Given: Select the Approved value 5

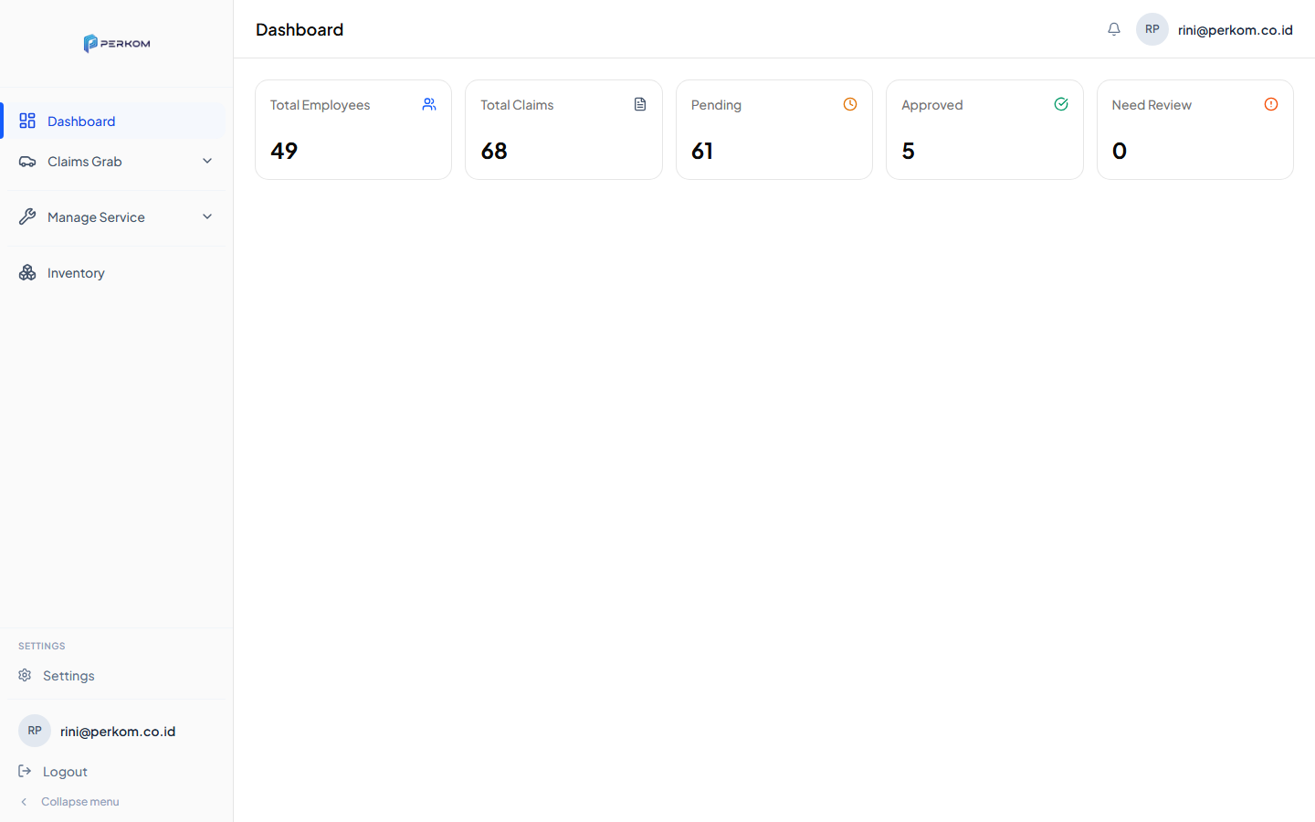Looking at the screenshot, I should (x=909, y=151).
